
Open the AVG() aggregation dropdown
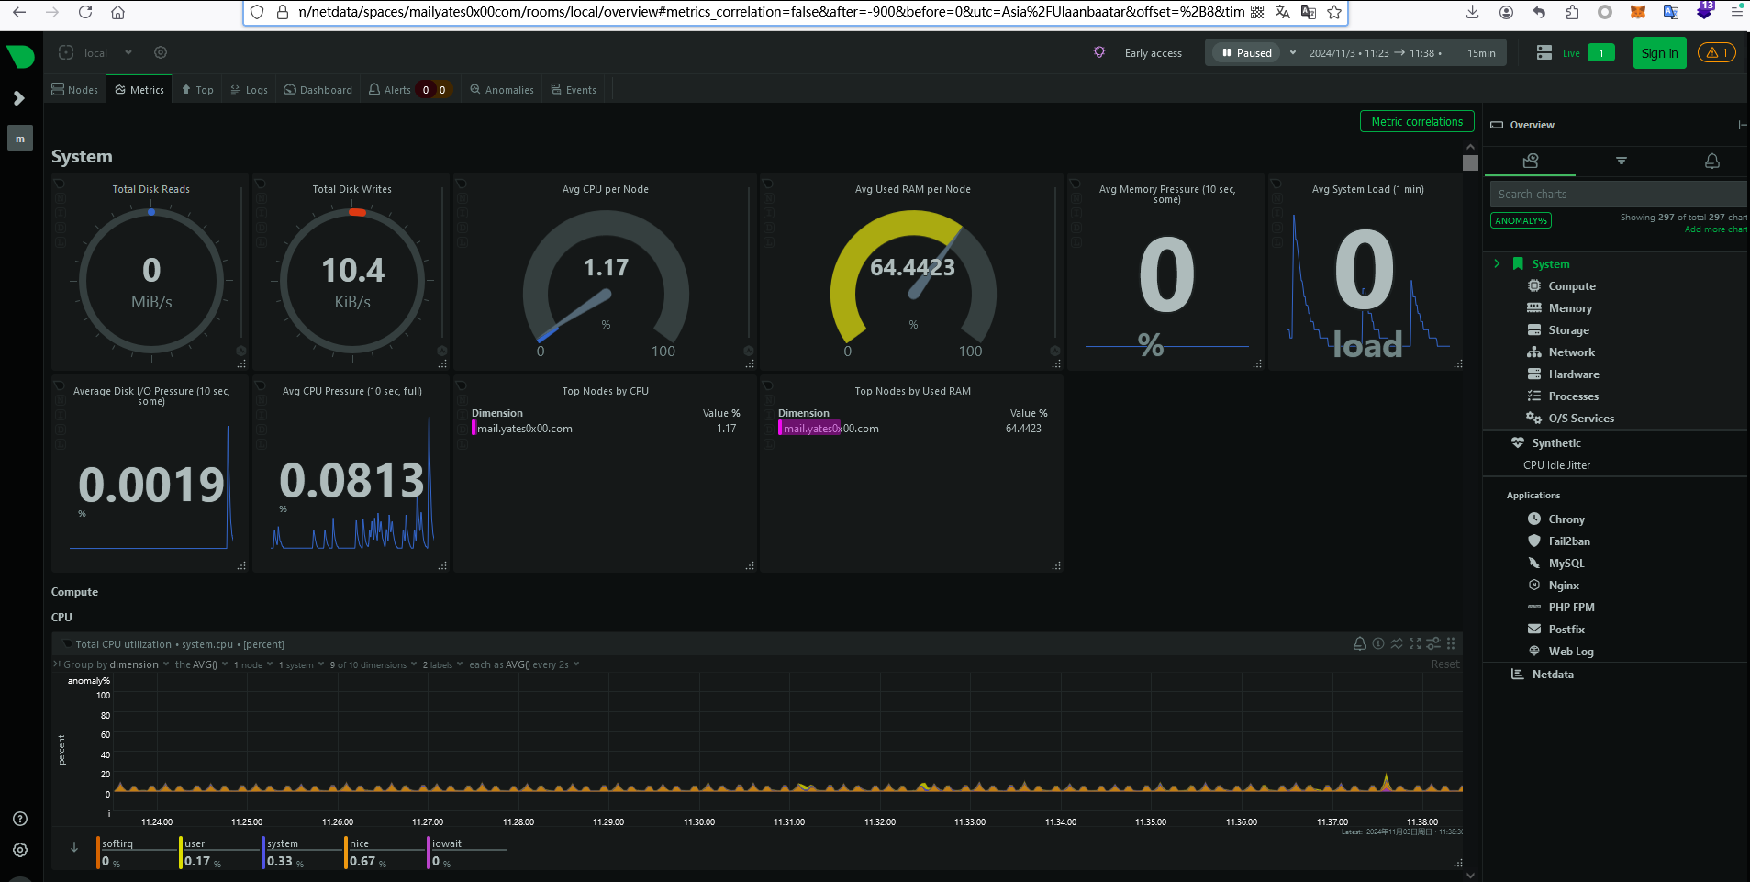click(200, 664)
